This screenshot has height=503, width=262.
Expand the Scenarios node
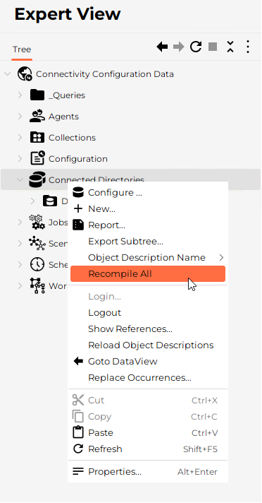(x=20, y=243)
